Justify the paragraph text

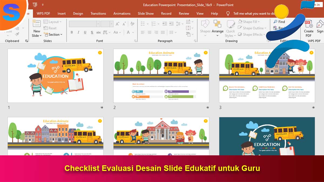[x=163, y=32]
